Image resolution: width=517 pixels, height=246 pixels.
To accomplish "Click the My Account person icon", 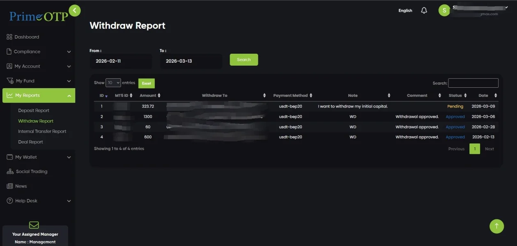I will click(x=9, y=66).
